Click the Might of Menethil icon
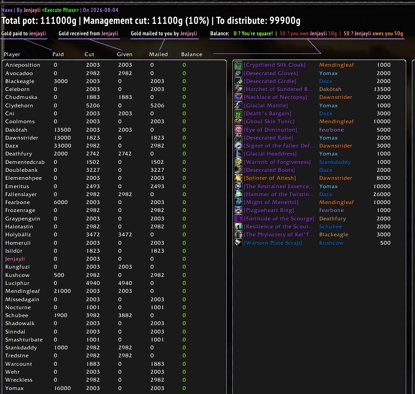 tap(238, 202)
